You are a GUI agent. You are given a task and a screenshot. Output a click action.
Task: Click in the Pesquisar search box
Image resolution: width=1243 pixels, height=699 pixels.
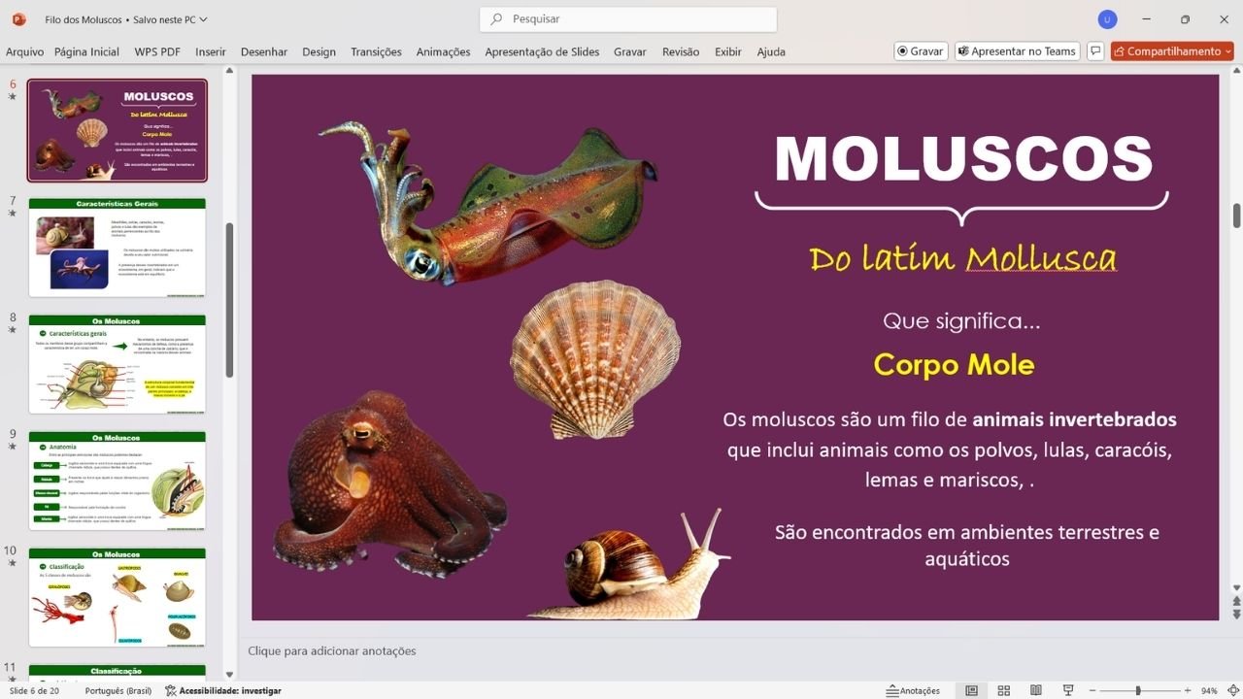(x=628, y=19)
